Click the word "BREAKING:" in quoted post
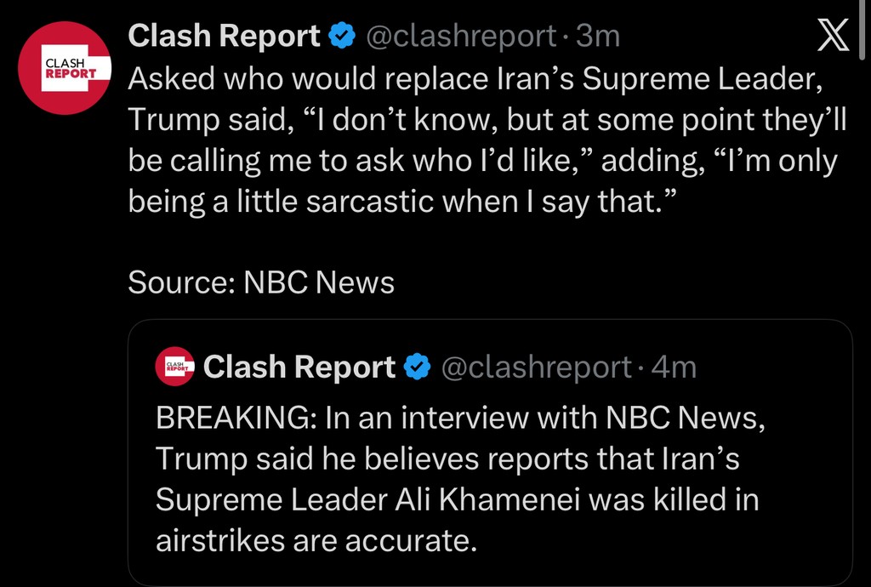This screenshot has width=871, height=587. pyautogui.click(x=223, y=418)
